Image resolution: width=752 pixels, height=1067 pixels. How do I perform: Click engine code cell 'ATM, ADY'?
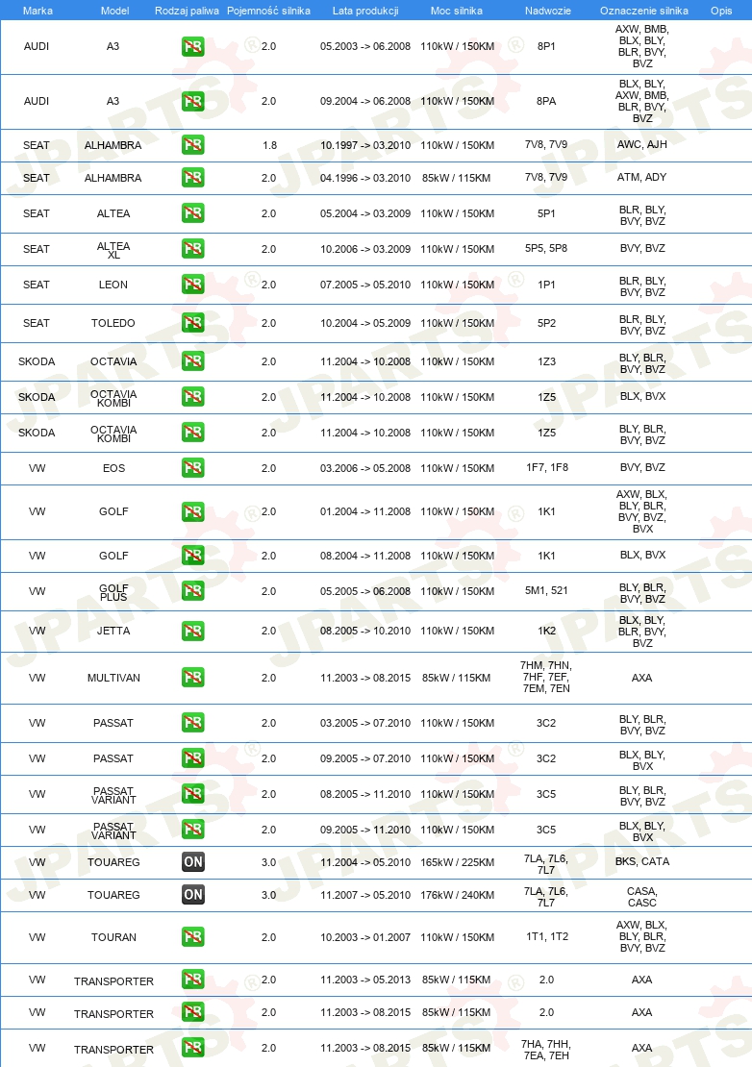(x=642, y=177)
